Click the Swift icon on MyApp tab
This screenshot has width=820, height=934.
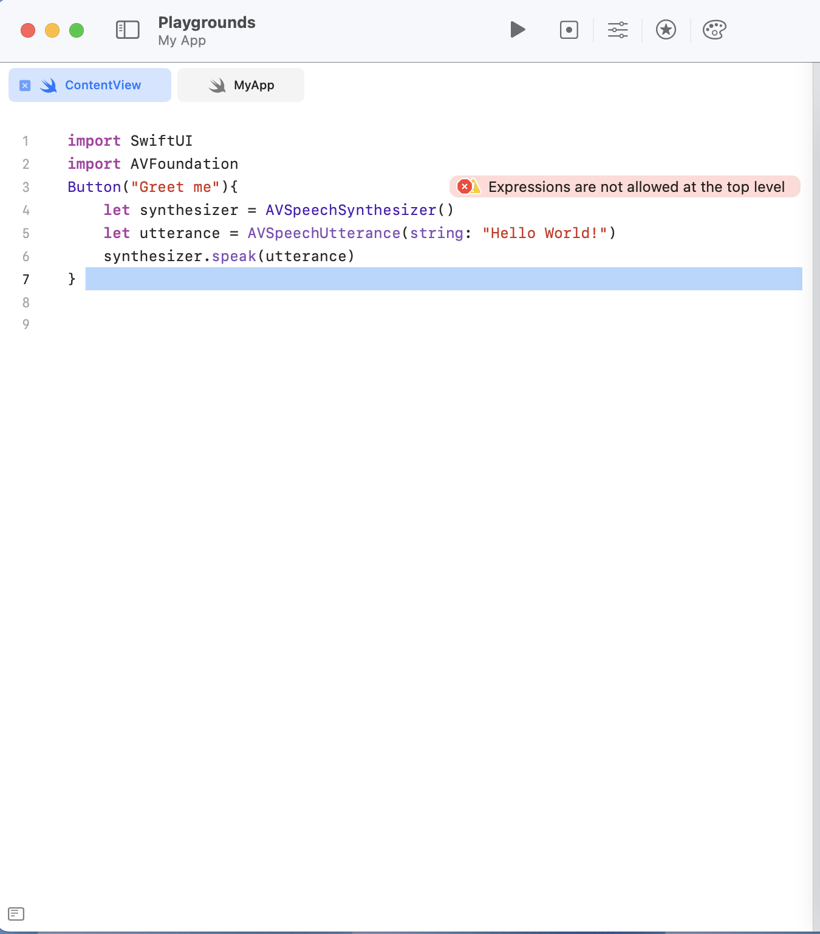coord(217,86)
